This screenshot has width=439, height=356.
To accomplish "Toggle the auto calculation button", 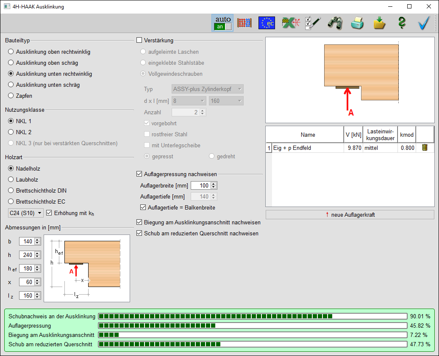I will (223, 23).
